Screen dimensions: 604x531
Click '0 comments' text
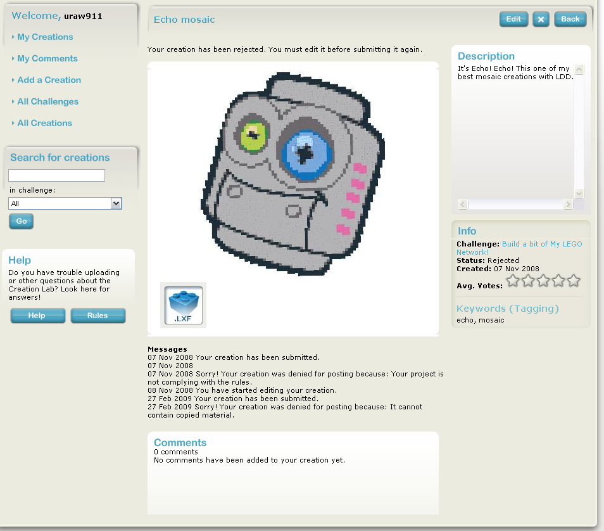[175, 452]
